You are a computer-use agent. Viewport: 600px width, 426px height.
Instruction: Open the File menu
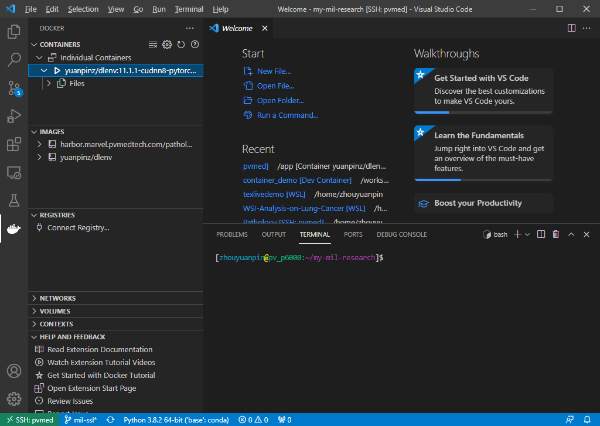click(x=30, y=9)
